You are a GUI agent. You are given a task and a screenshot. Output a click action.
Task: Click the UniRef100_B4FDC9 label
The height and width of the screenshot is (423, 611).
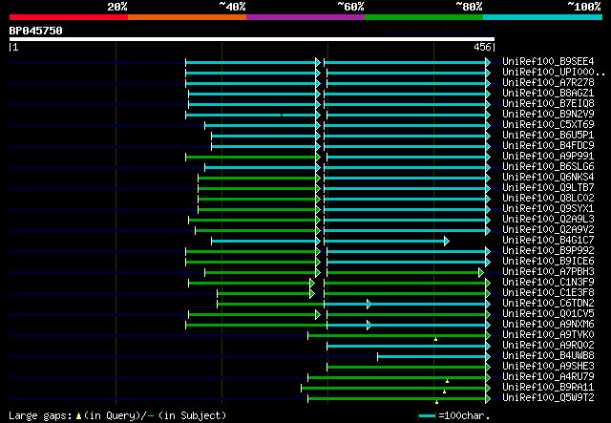pyautogui.click(x=548, y=146)
